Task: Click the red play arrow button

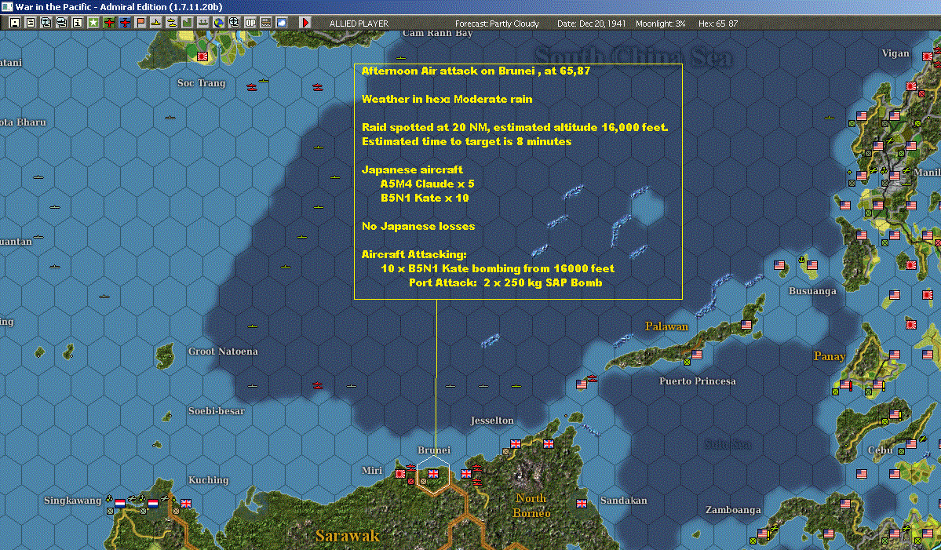Action: point(305,23)
